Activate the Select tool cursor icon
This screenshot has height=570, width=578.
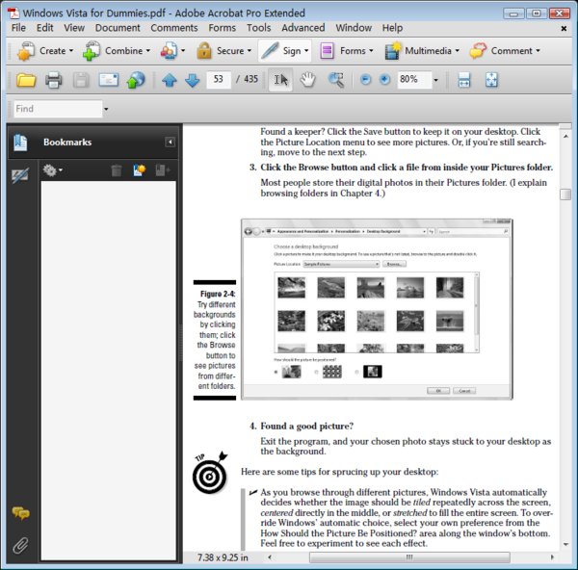(280, 80)
